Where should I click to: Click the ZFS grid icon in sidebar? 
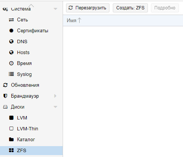[11, 150]
